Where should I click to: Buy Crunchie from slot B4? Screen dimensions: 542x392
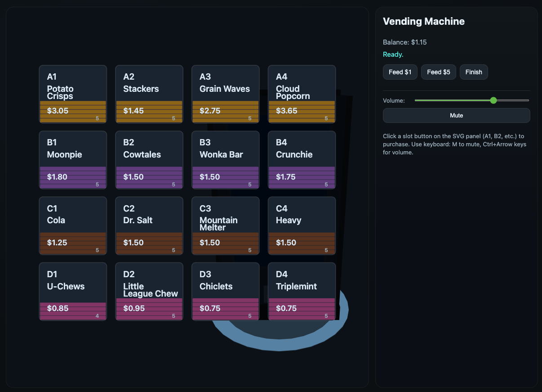click(x=302, y=160)
